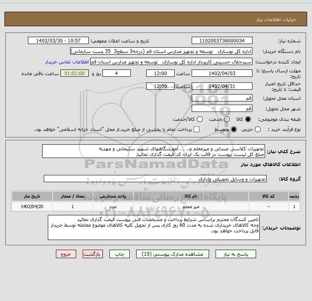Screen dimensions: 312x301
Task: Choose the جزیی purchase type radio
Action: coord(258,130)
